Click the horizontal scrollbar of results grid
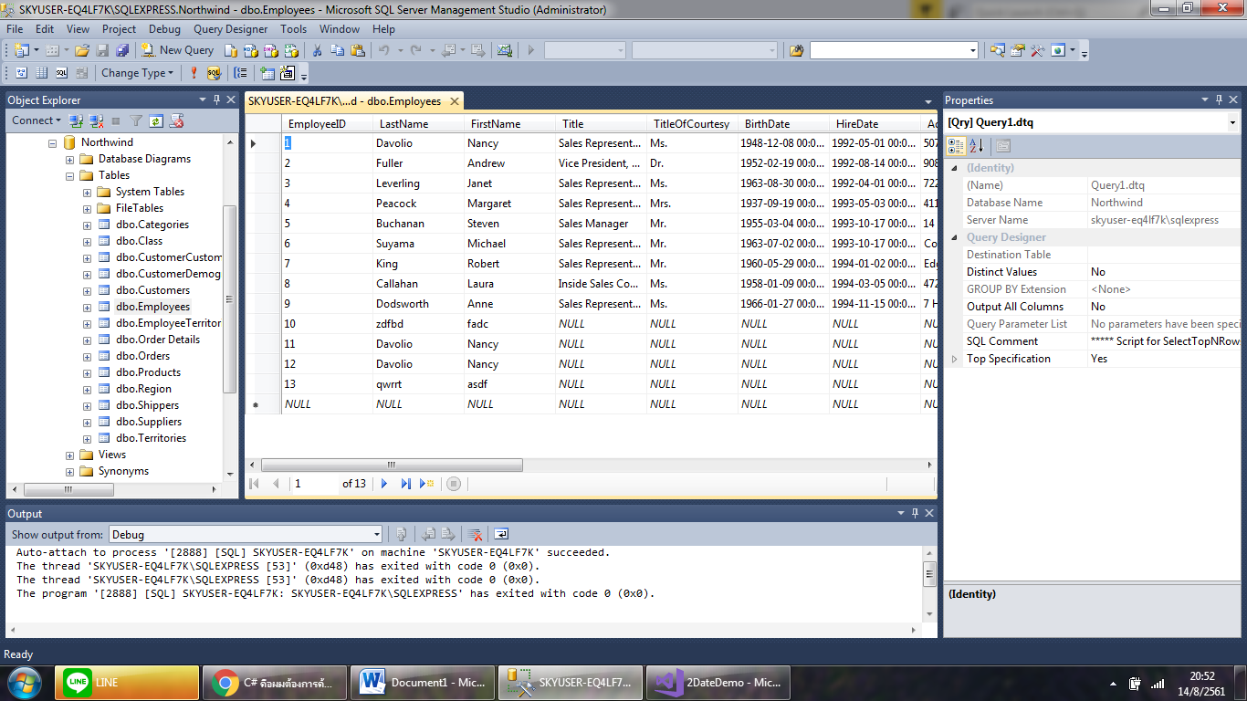Viewport: 1247px width, 701px height. (392, 465)
